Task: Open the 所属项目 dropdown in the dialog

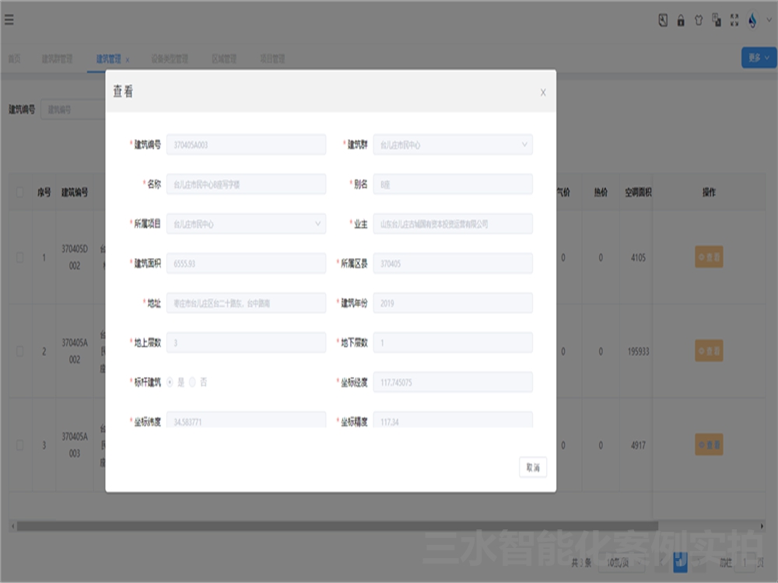Action: (x=319, y=223)
